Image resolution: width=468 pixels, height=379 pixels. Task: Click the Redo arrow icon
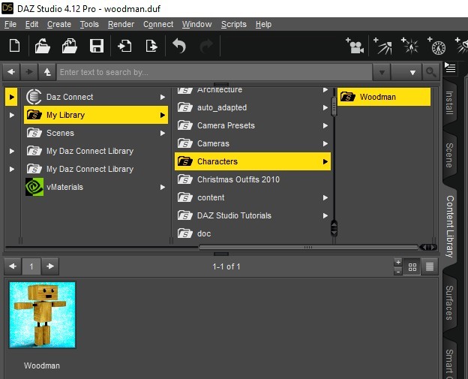(206, 46)
